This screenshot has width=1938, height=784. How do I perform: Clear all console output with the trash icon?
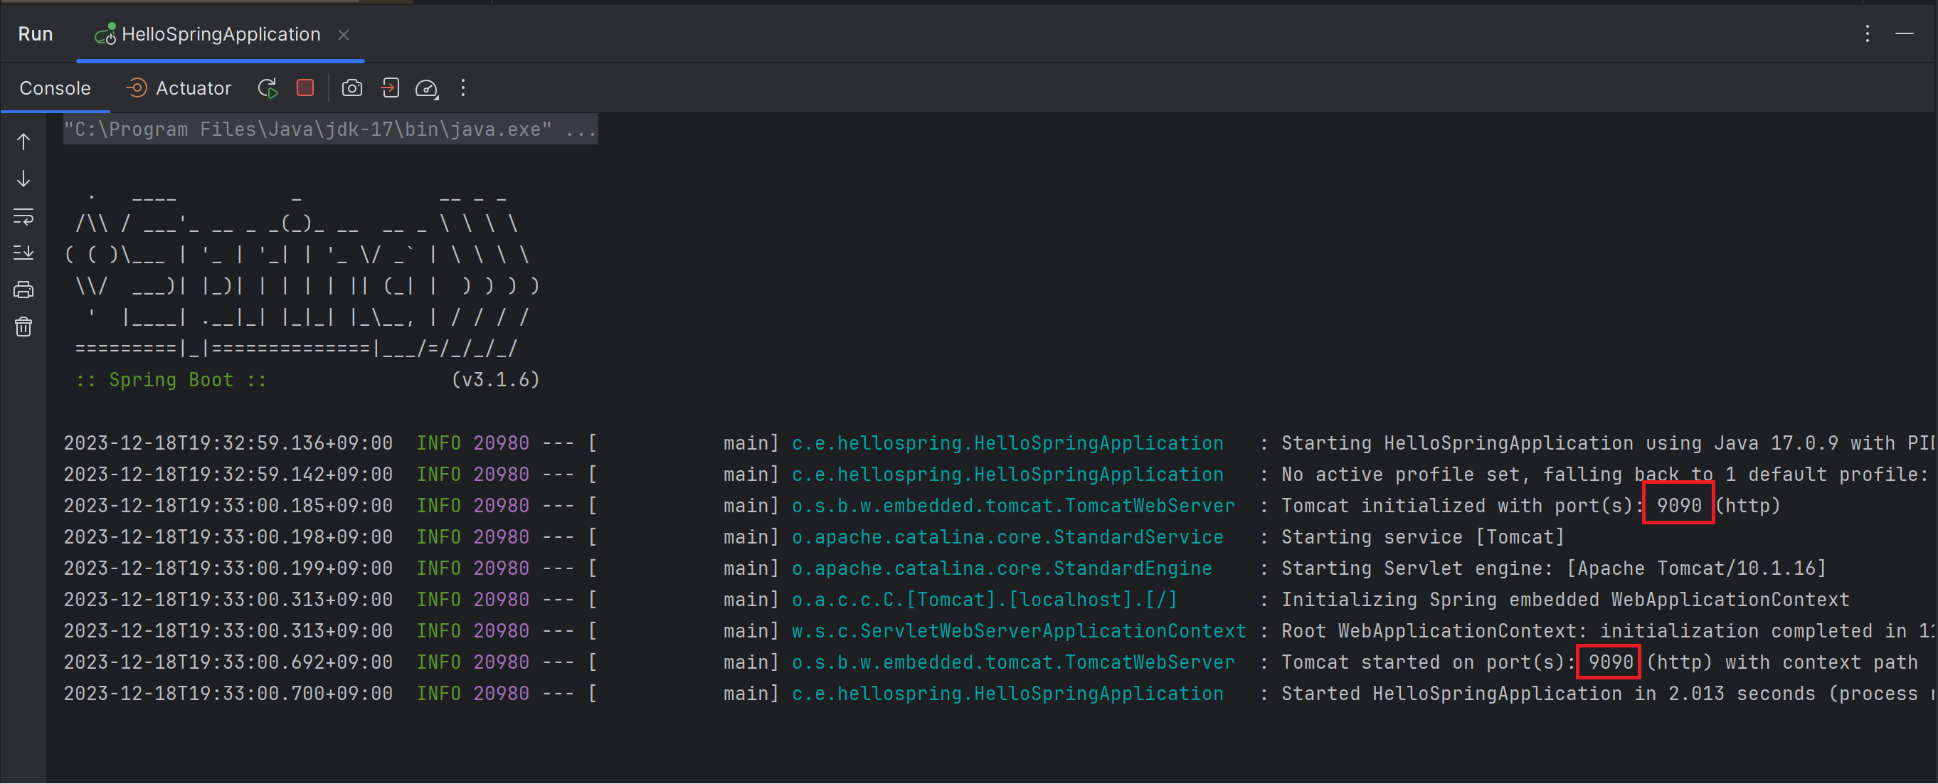coord(23,327)
